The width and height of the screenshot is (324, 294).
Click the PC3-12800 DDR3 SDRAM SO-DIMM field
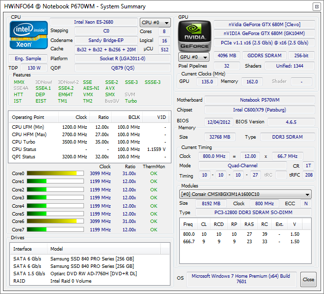click(x=253, y=213)
